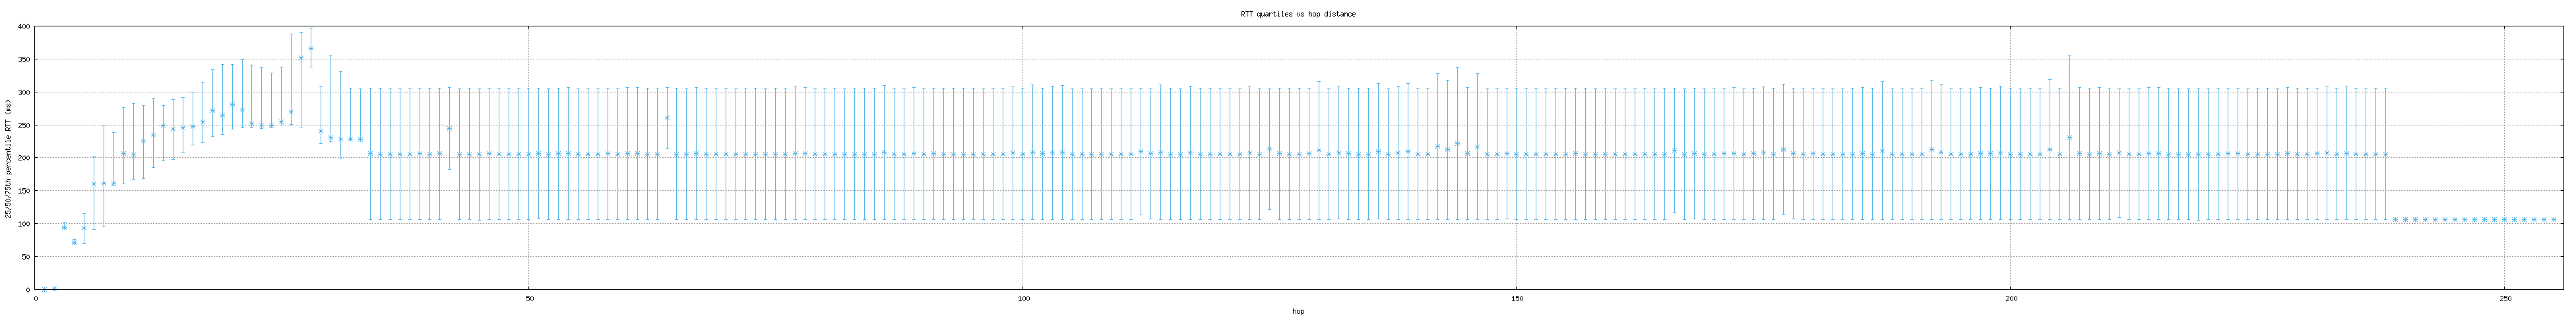Click the x-axis tick label '200'
Screen dimensions: 2576x317
click(2010, 299)
